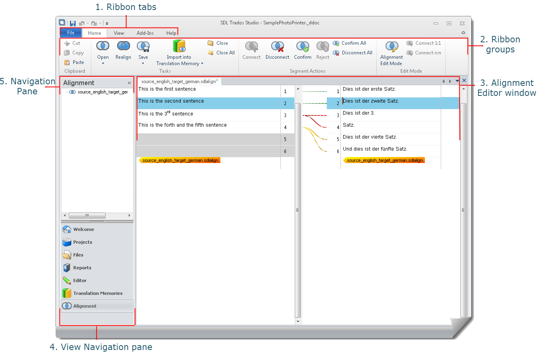This screenshot has width=538, height=352.
Task: Click the Paste clipboard icon
Action: click(67, 62)
